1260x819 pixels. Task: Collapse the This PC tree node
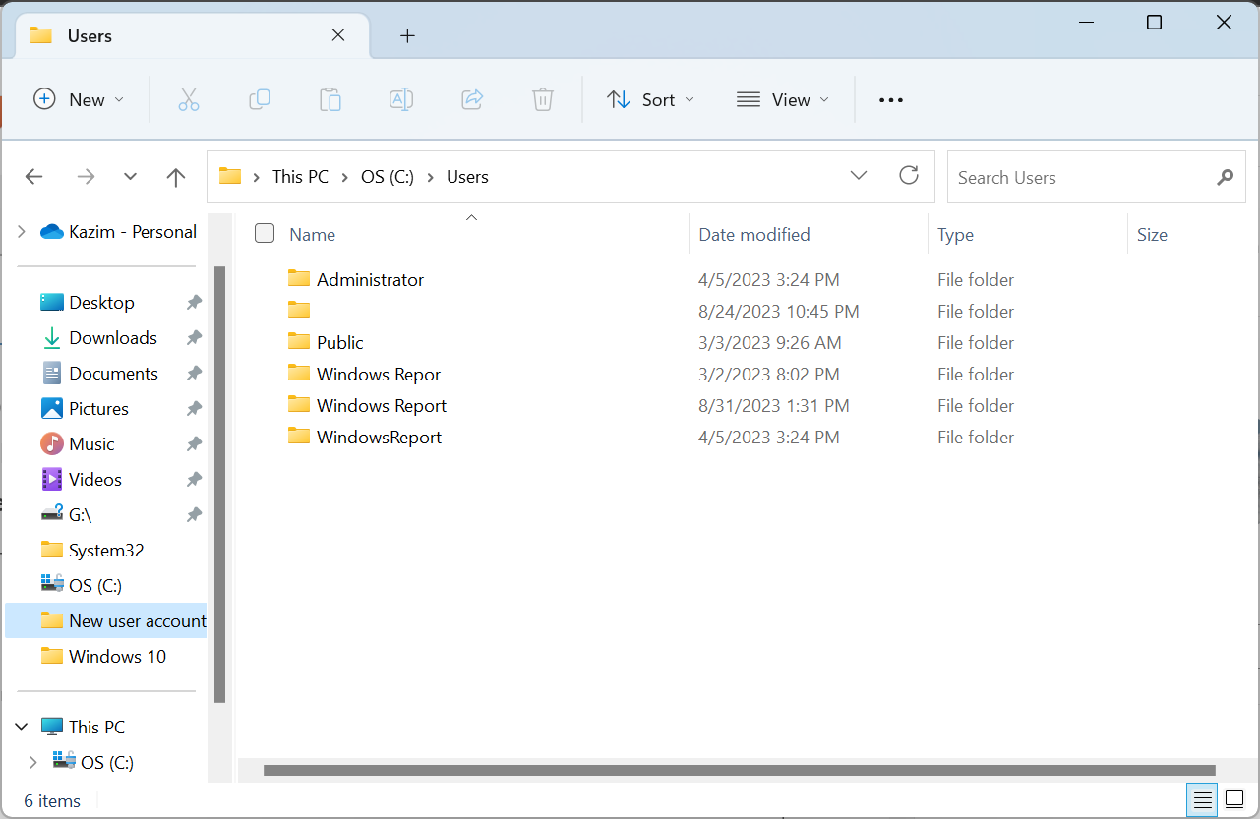(21, 727)
